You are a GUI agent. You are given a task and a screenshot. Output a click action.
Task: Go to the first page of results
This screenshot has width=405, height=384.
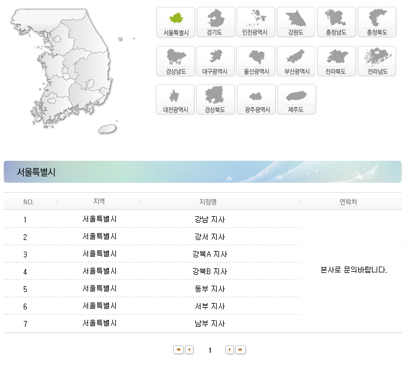pyautogui.click(x=178, y=350)
